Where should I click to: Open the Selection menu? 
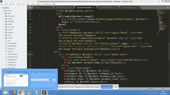point(12,4)
